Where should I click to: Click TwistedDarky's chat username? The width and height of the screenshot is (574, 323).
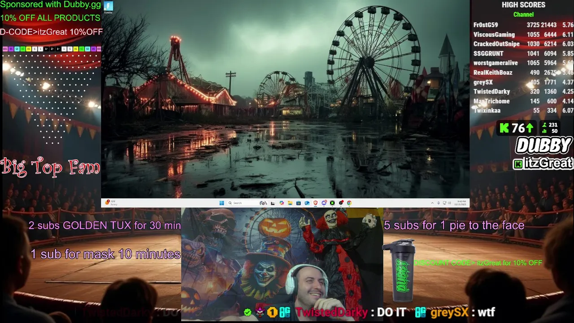(331, 312)
